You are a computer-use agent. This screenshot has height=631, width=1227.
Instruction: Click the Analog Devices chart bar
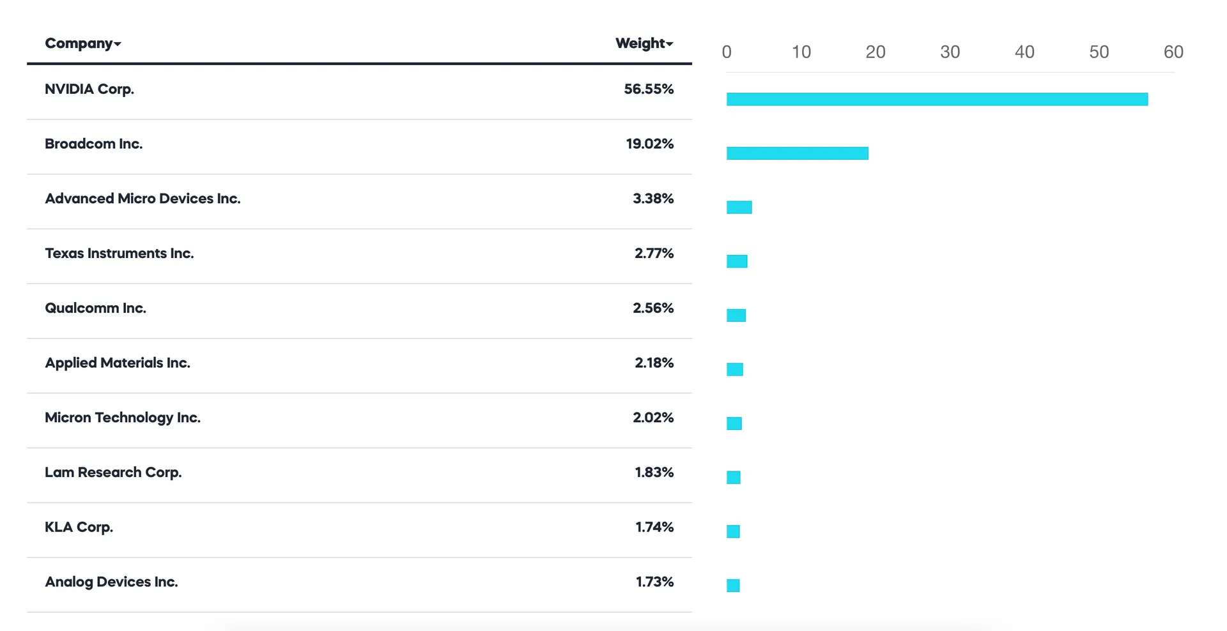point(733,586)
